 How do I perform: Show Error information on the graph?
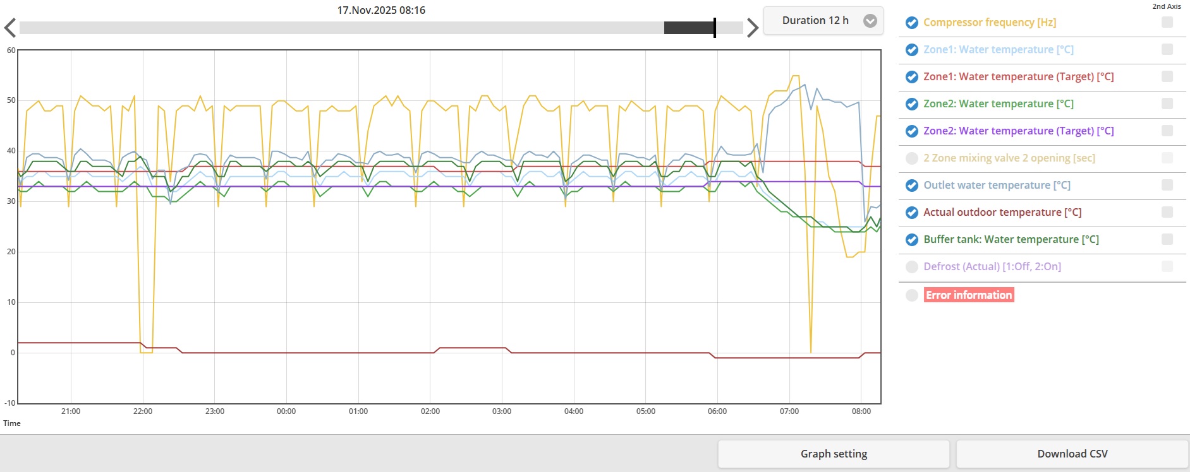[911, 295]
